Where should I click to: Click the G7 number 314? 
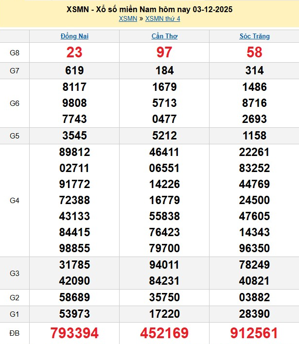254,70
